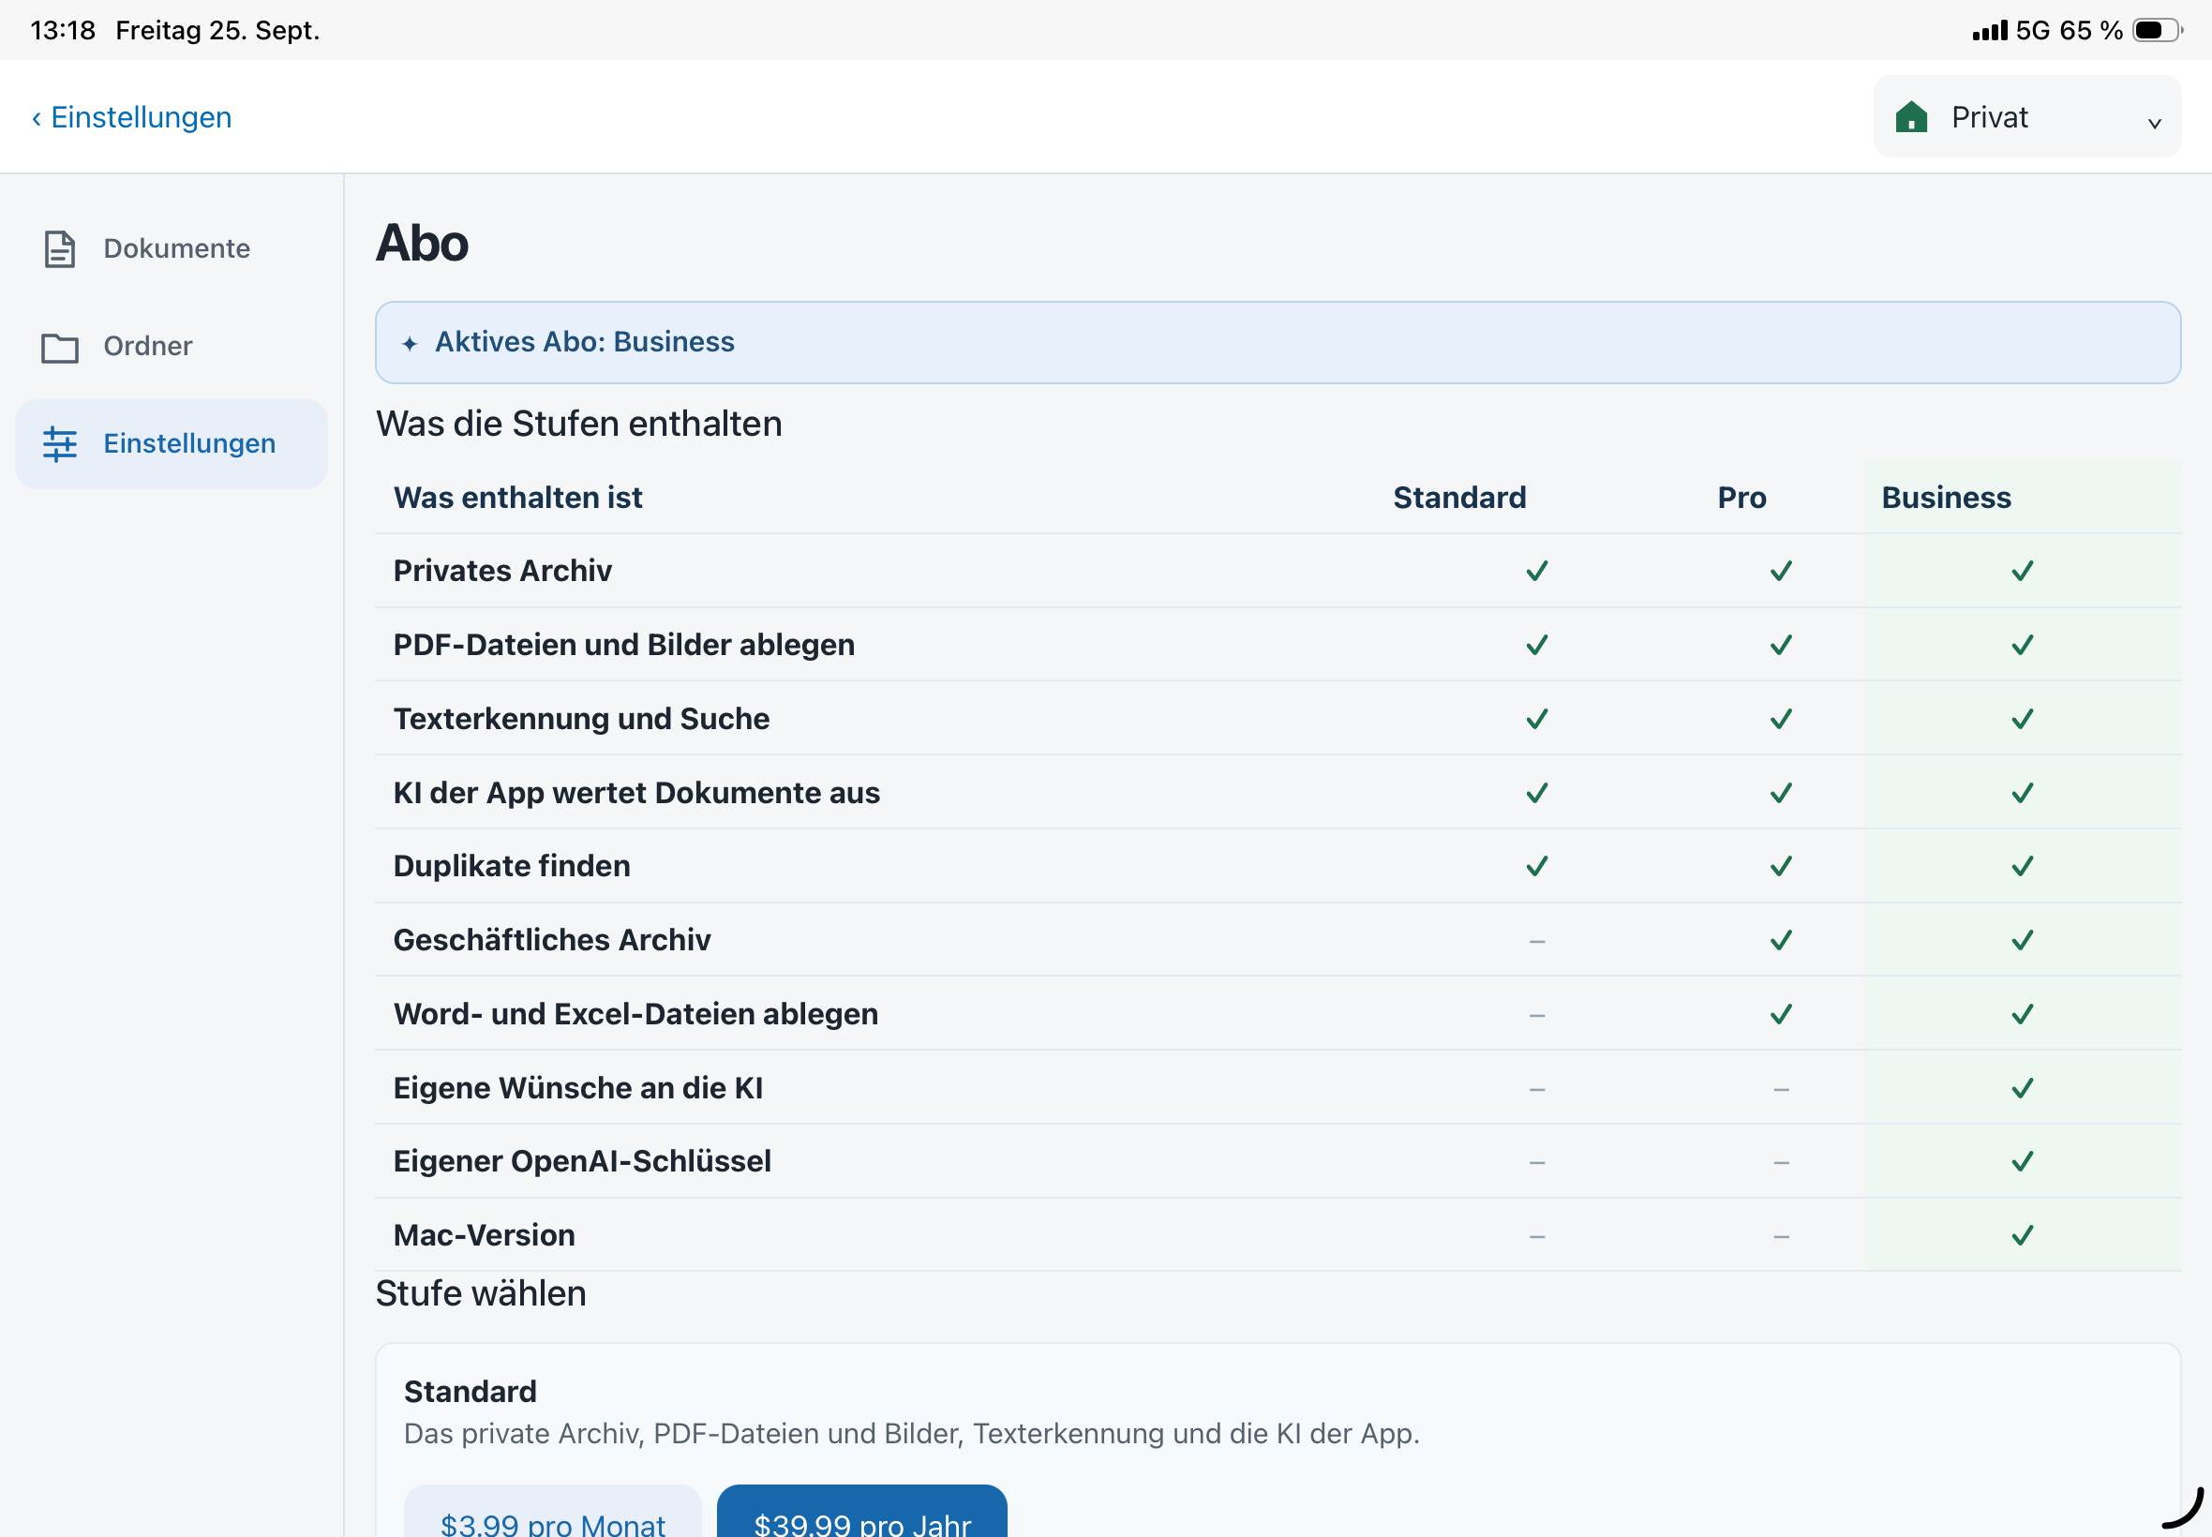The height and width of the screenshot is (1537, 2212).
Task: Click the Dokumente page icon
Action: click(x=60, y=248)
